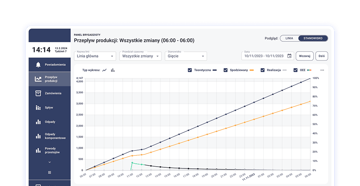Viewport: 360px width, 186px height.
Task: Open the calendar date picker icon
Action: pyautogui.click(x=289, y=56)
